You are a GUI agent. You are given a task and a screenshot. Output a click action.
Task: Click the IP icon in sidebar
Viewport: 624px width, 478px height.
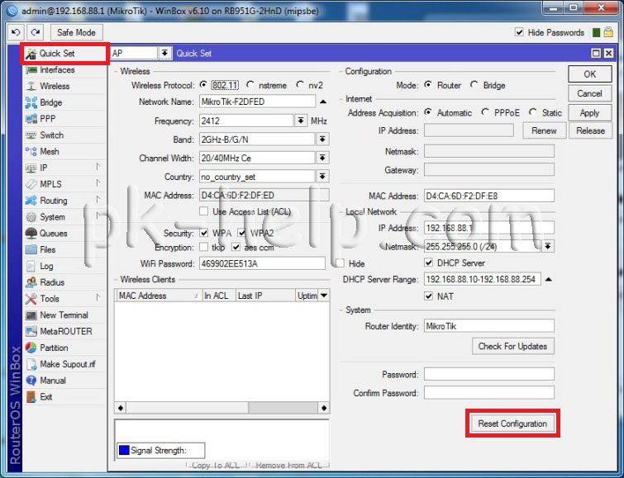tap(31, 168)
